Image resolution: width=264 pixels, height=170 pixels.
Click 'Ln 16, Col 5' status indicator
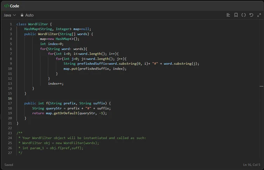(252, 165)
